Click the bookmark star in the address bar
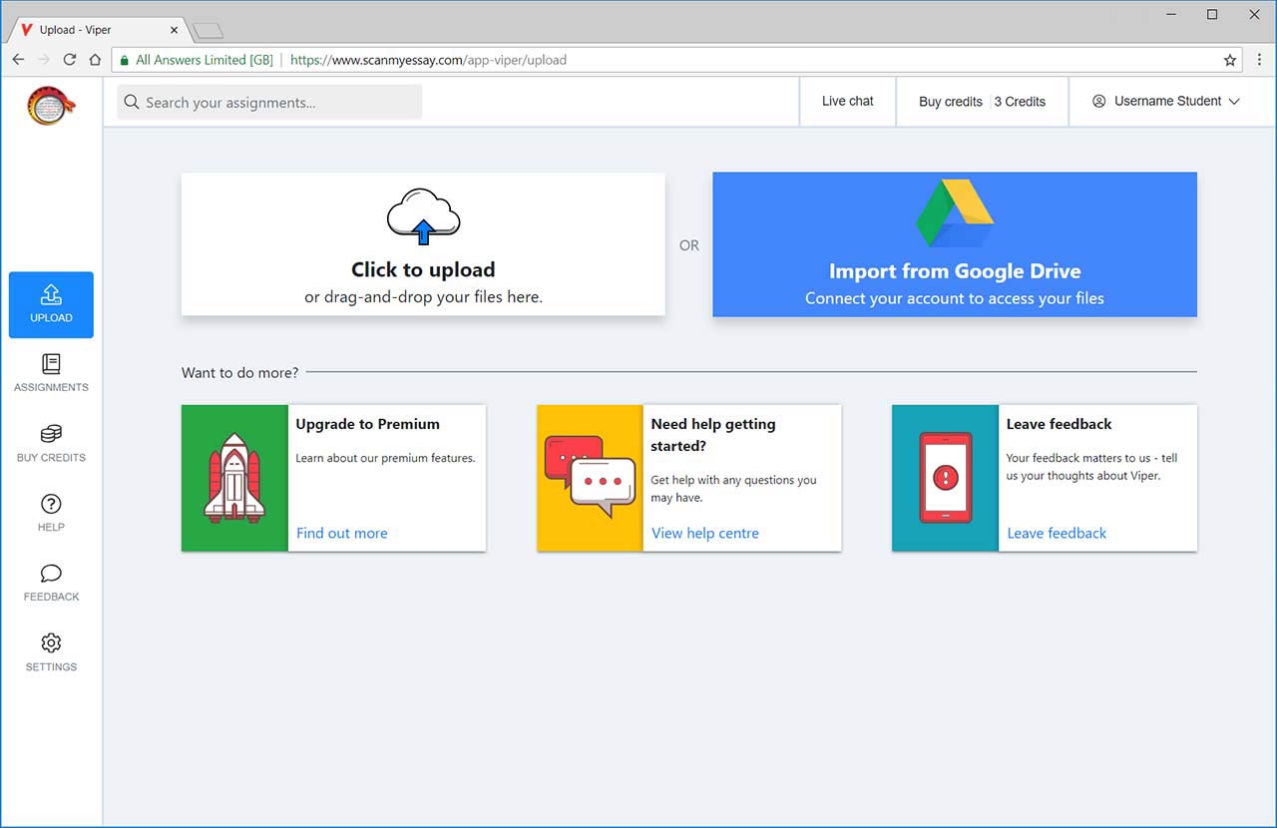 (1230, 60)
